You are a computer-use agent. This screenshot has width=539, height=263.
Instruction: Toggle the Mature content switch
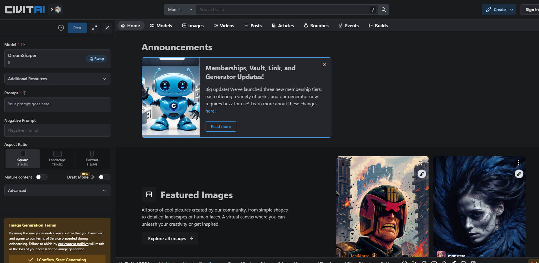[x=41, y=177]
